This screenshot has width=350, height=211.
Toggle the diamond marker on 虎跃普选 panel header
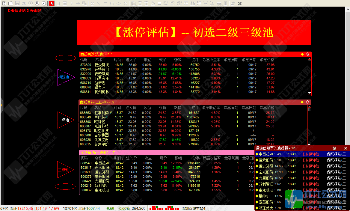tap(302, 102)
